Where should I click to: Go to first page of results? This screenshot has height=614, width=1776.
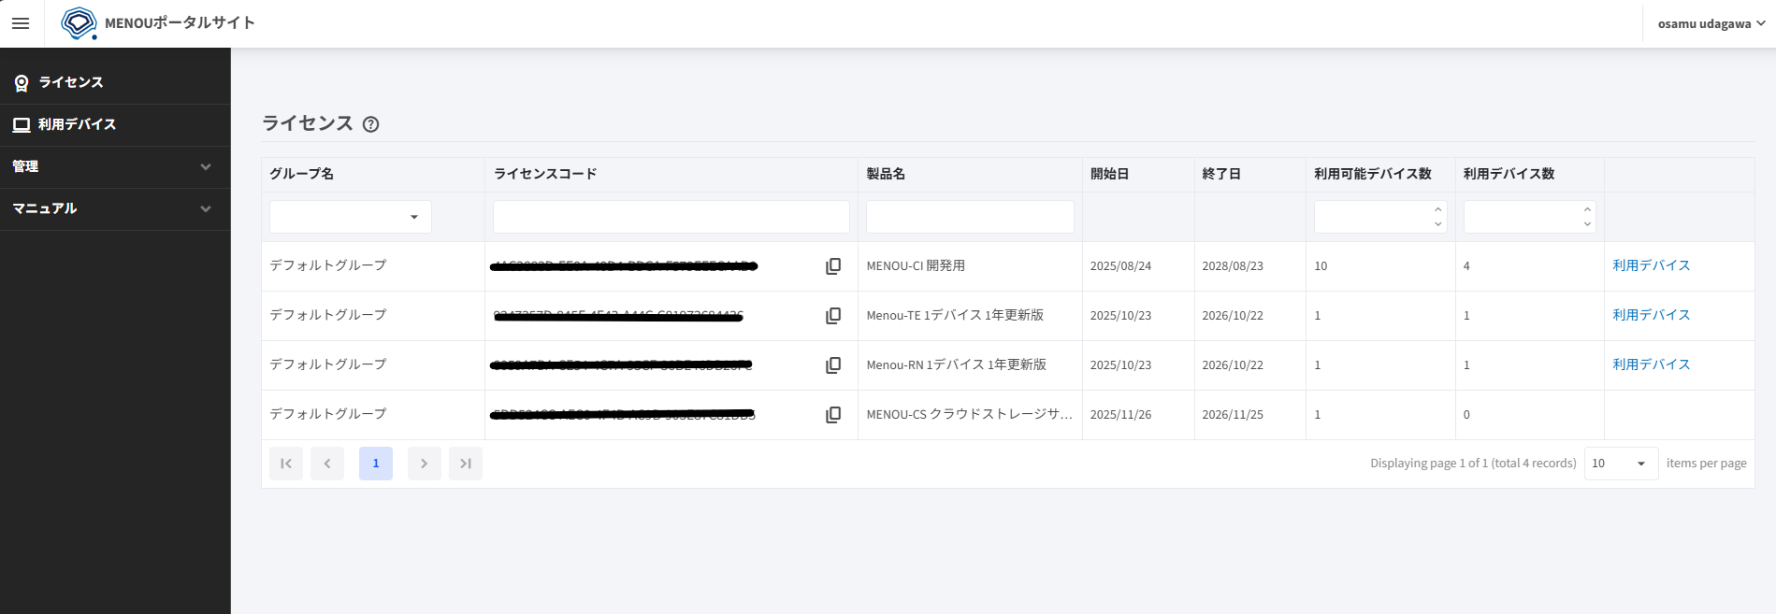coord(286,464)
